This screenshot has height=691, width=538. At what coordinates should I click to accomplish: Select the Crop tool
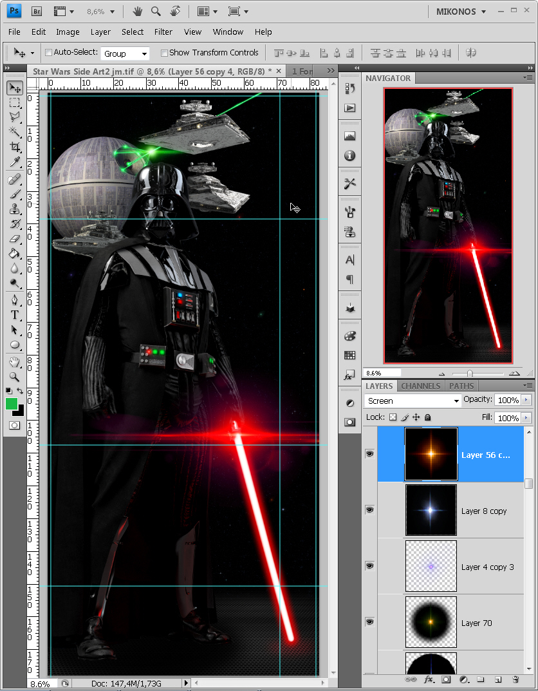pyautogui.click(x=15, y=147)
